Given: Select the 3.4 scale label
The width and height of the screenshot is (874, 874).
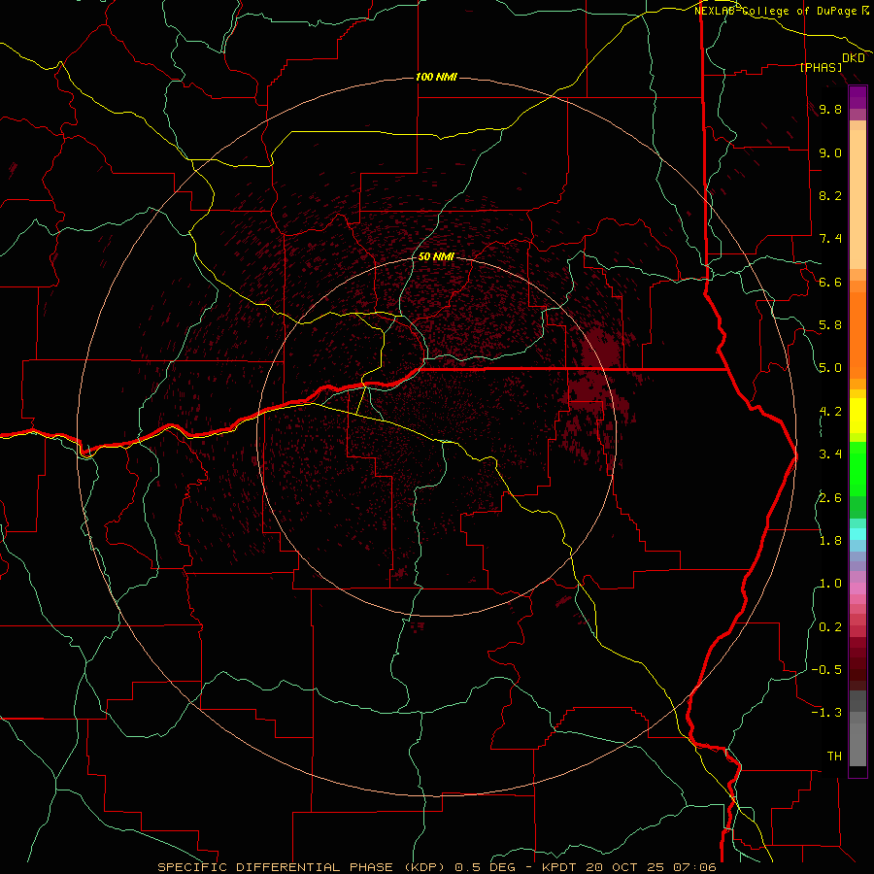Looking at the screenshot, I should [x=830, y=454].
